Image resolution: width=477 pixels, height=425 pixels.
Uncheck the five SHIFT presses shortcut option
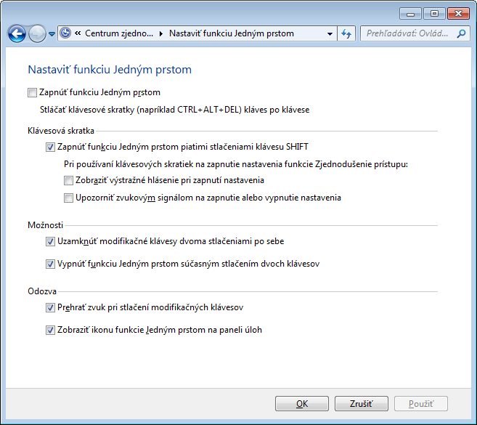tap(50, 147)
